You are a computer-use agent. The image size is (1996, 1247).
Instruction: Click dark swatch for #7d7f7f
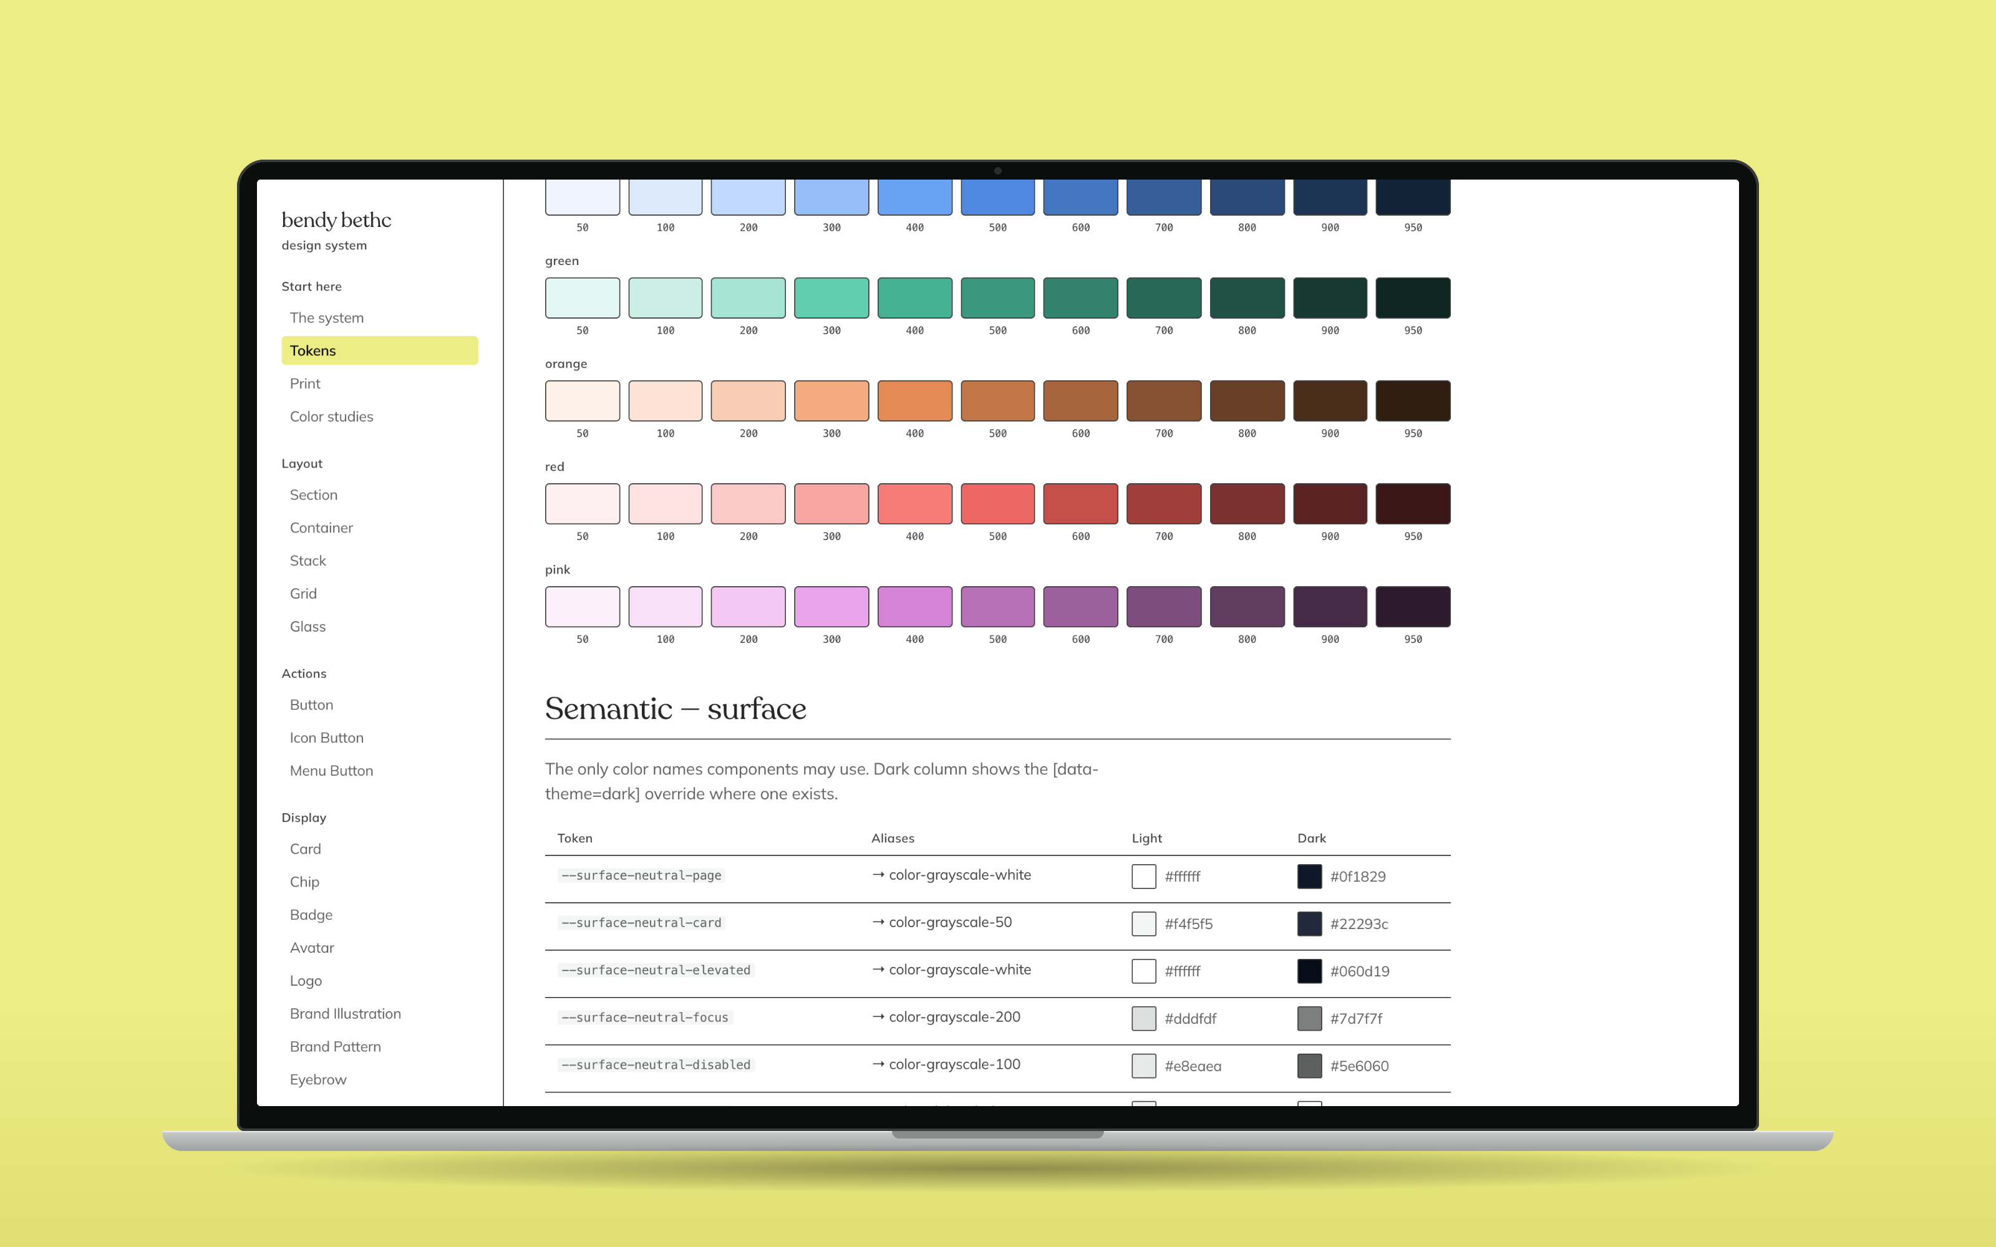point(1309,1019)
